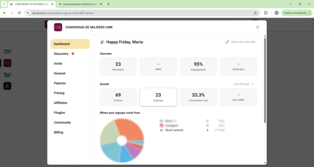
Task: Open General settings
Action: [59, 73]
